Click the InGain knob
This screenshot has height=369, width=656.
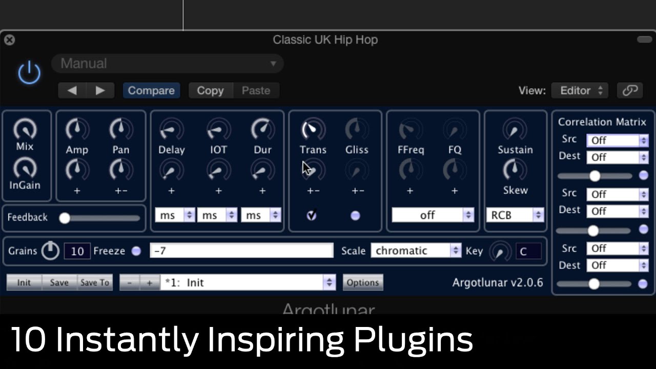pyautogui.click(x=25, y=169)
